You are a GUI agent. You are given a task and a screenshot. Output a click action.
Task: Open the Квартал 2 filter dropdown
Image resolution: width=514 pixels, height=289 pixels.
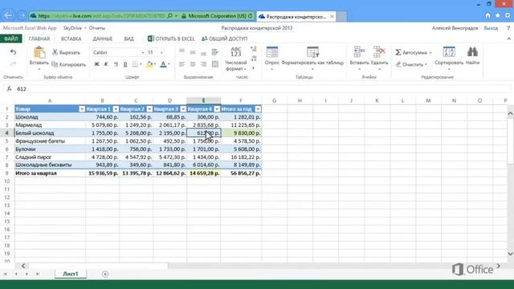click(149, 109)
